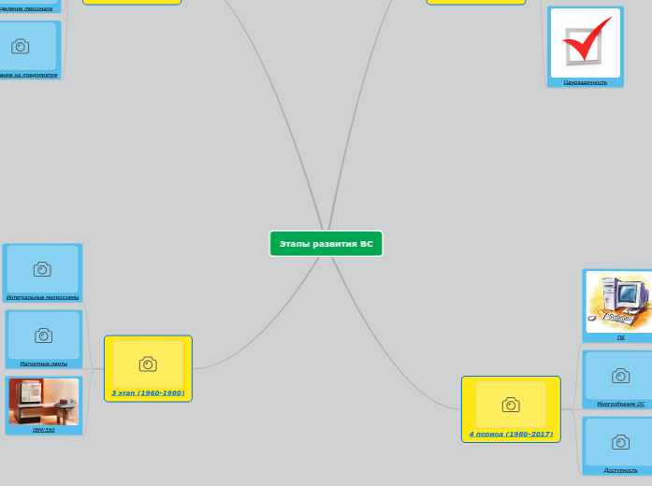This screenshot has width=652, height=486.
Task: Select the central node Этапы развития ВС
Action: click(x=326, y=243)
